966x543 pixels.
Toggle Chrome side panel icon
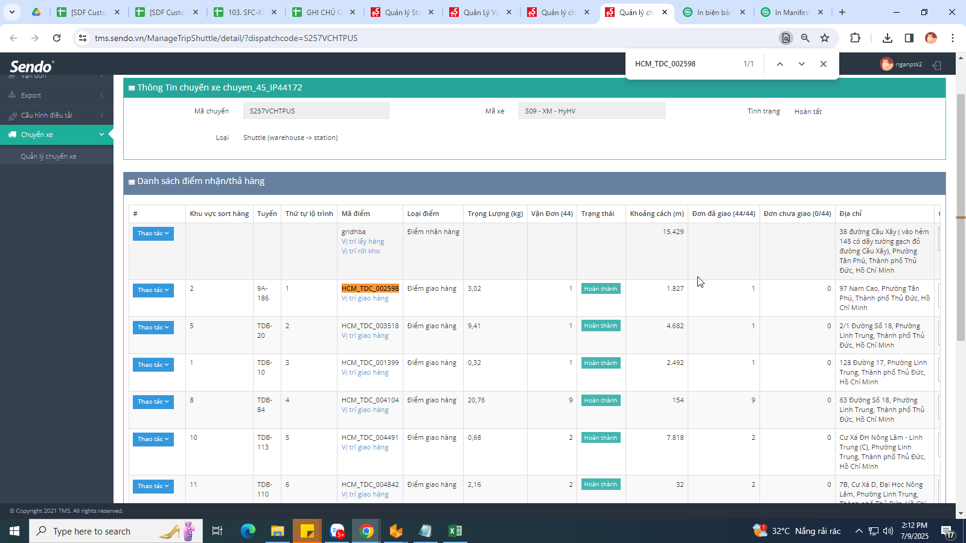coord(909,38)
